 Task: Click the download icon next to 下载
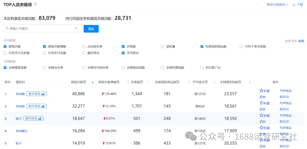(x=294, y=5)
